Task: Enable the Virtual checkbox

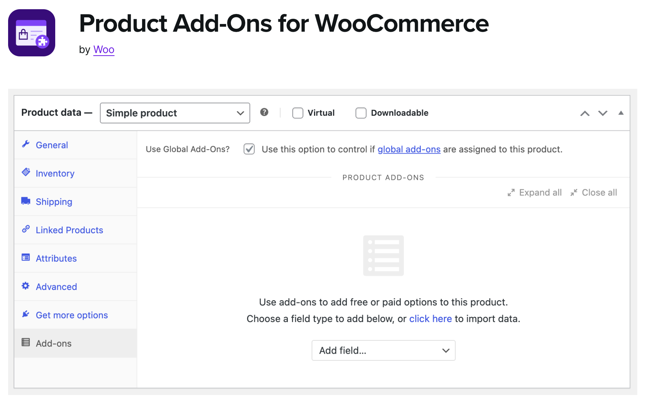Action: [x=297, y=113]
